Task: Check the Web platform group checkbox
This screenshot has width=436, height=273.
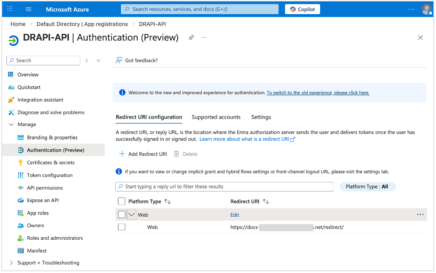Action: coord(121,214)
